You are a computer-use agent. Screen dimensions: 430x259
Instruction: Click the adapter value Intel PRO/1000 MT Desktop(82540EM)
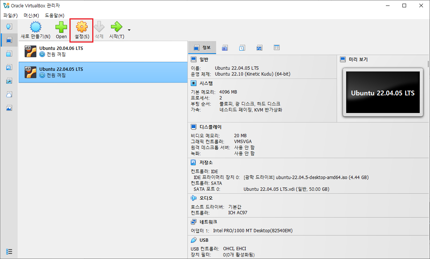(x=253, y=230)
